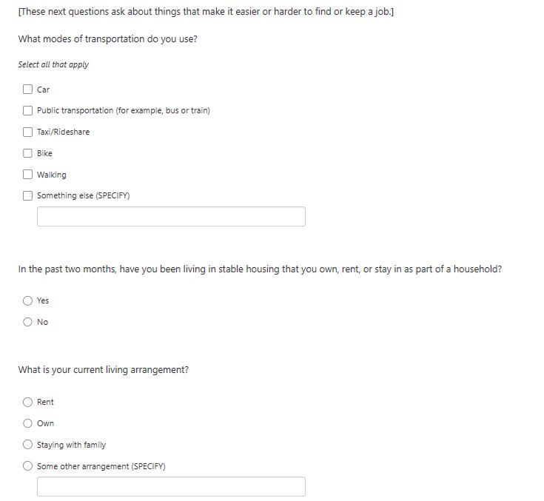Screen dimensions: 544x501
Task: Mark the Walking checkbox
Action: 27,175
